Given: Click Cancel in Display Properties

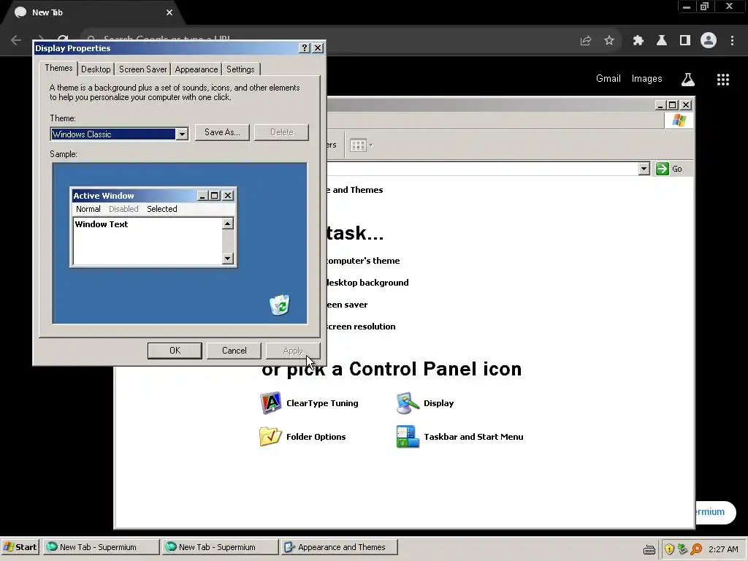Looking at the screenshot, I should tap(234, 351).
